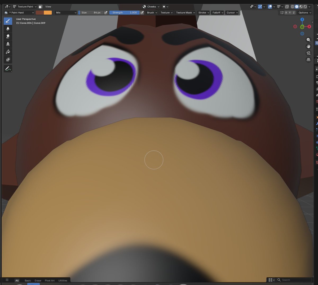Open the shading options dropdown arrow

point(310,7)
